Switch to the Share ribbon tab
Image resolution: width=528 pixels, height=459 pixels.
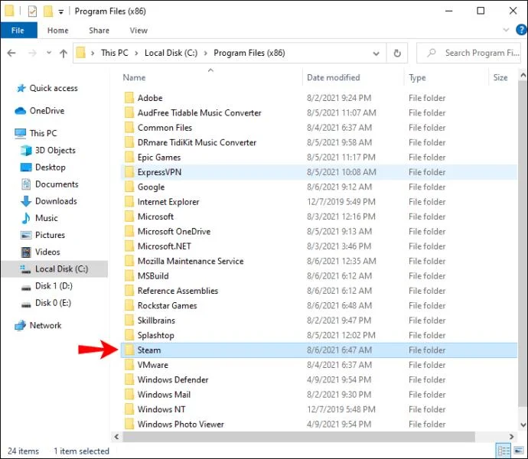click(99, 31)
